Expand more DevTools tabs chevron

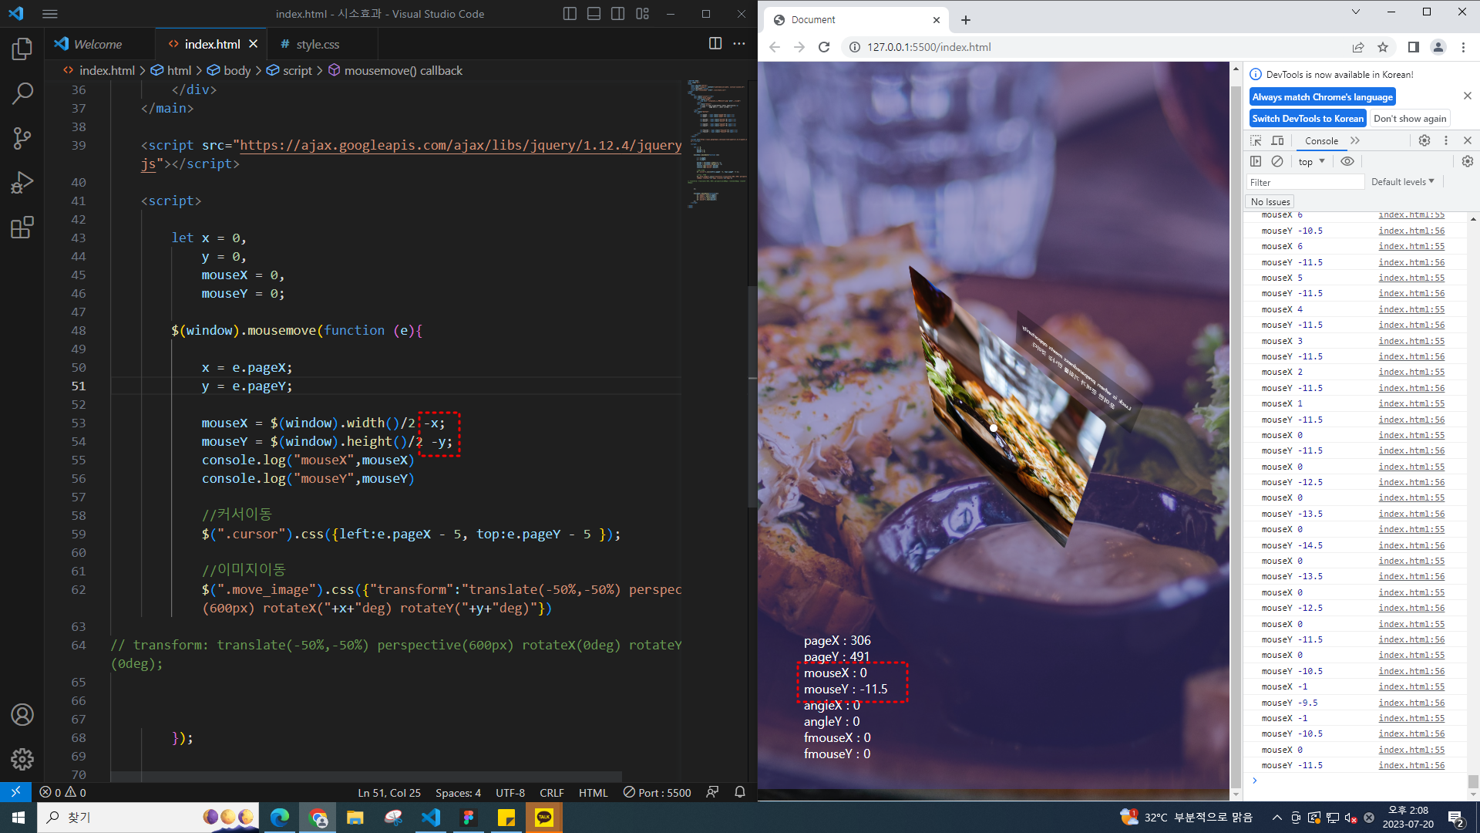point(1355,140)
